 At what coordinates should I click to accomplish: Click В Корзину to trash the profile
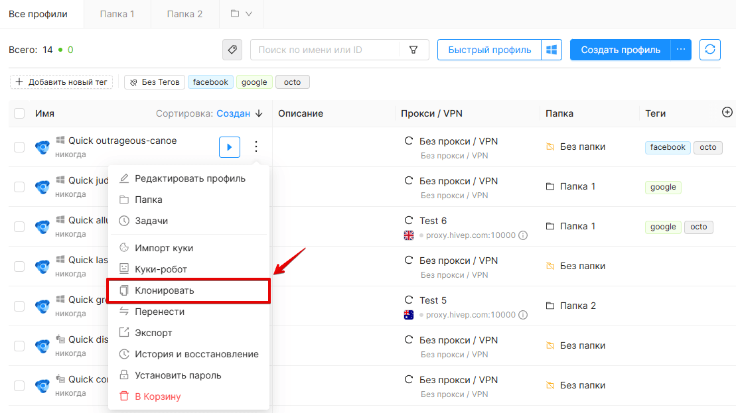[x=188, y=396]
